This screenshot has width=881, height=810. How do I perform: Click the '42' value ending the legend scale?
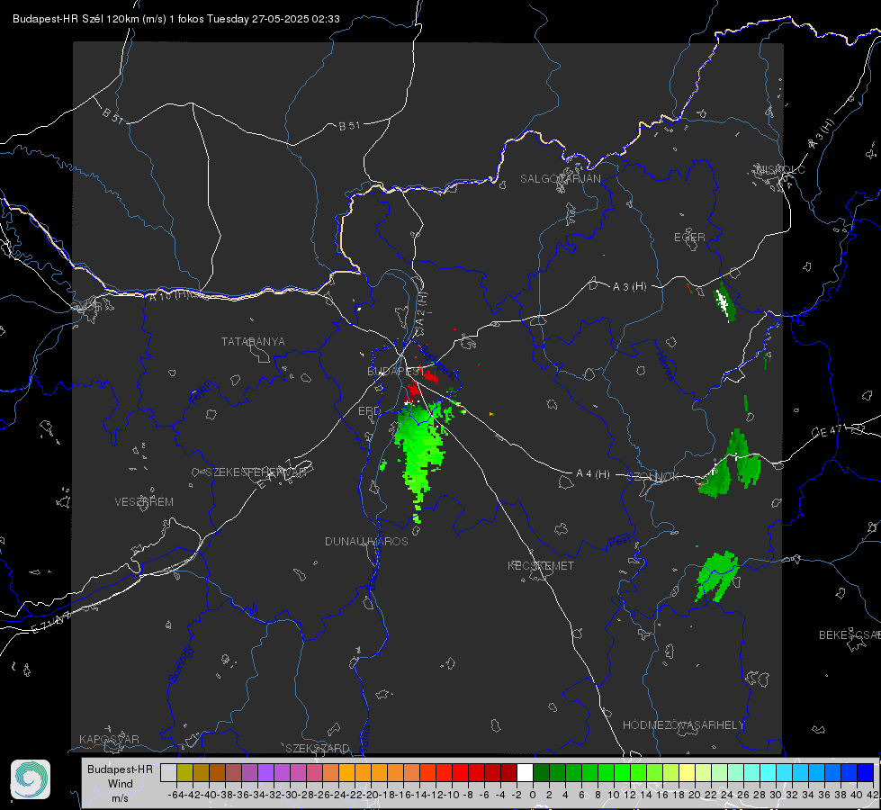(x=872, y=795)
